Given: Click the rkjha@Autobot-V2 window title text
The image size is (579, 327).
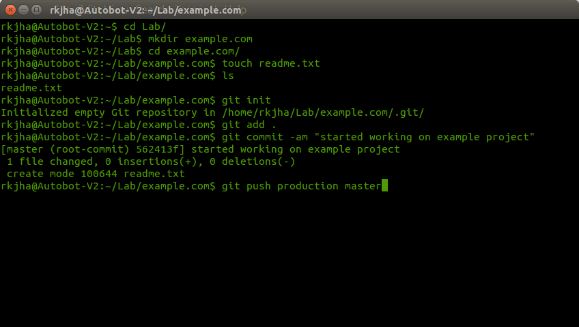Looking at the screenshot, I should [145, 10].
